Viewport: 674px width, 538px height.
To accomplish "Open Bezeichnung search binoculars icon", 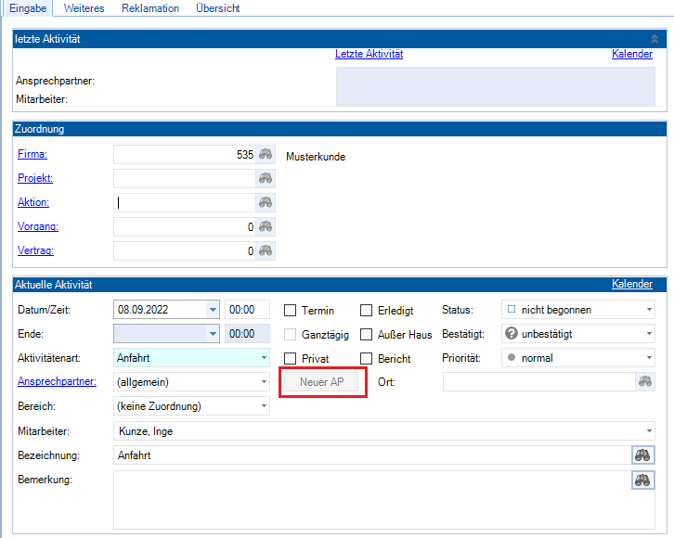I will pos(642,455).
